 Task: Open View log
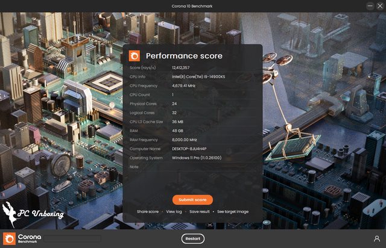click(174, 212)
